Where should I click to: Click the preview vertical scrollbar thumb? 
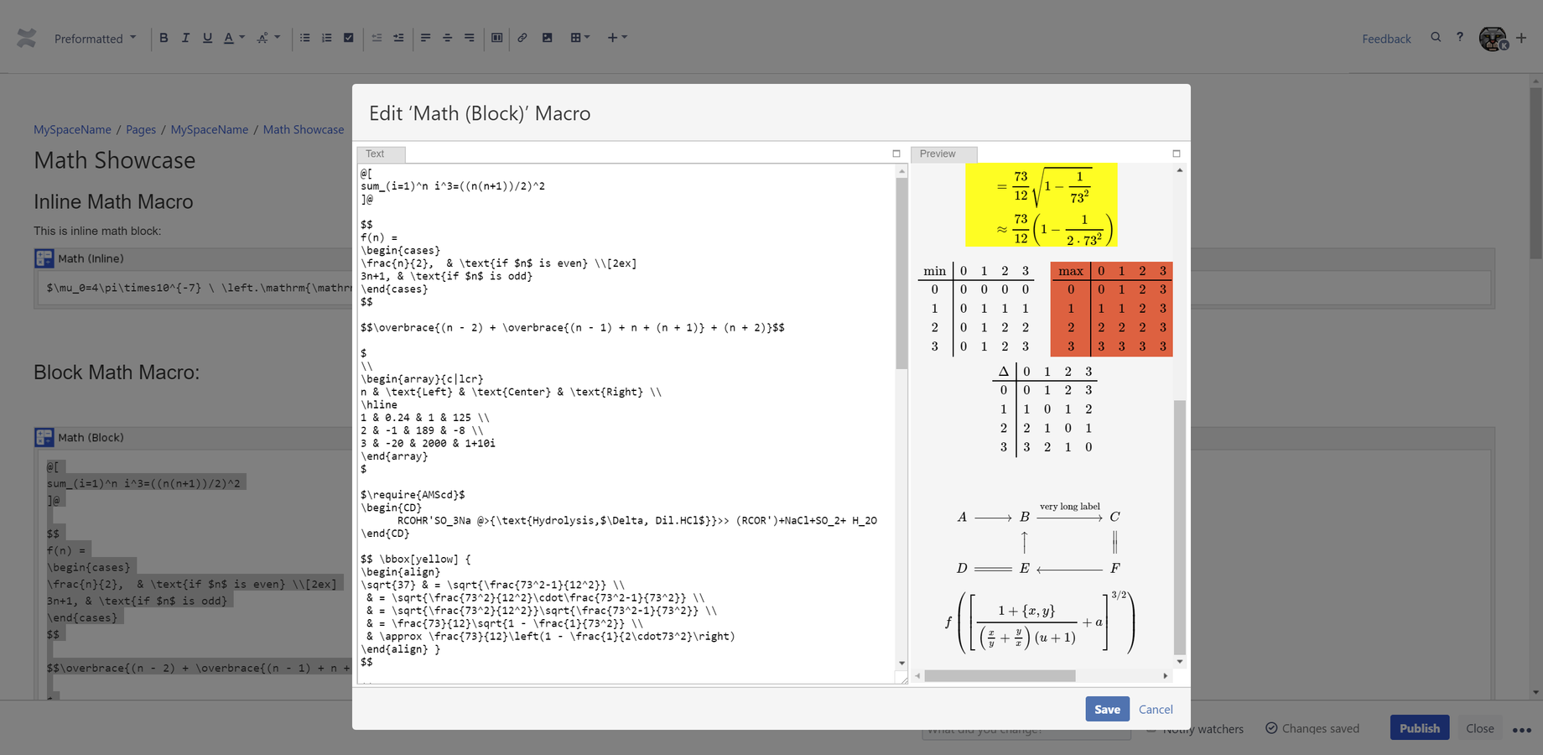tap(1180, 527)
